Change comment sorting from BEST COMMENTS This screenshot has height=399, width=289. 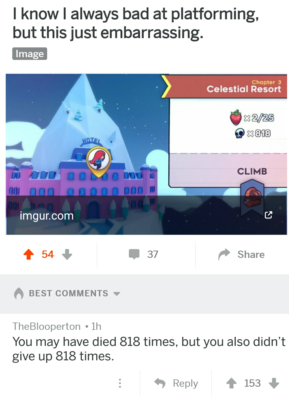point(69,293)
